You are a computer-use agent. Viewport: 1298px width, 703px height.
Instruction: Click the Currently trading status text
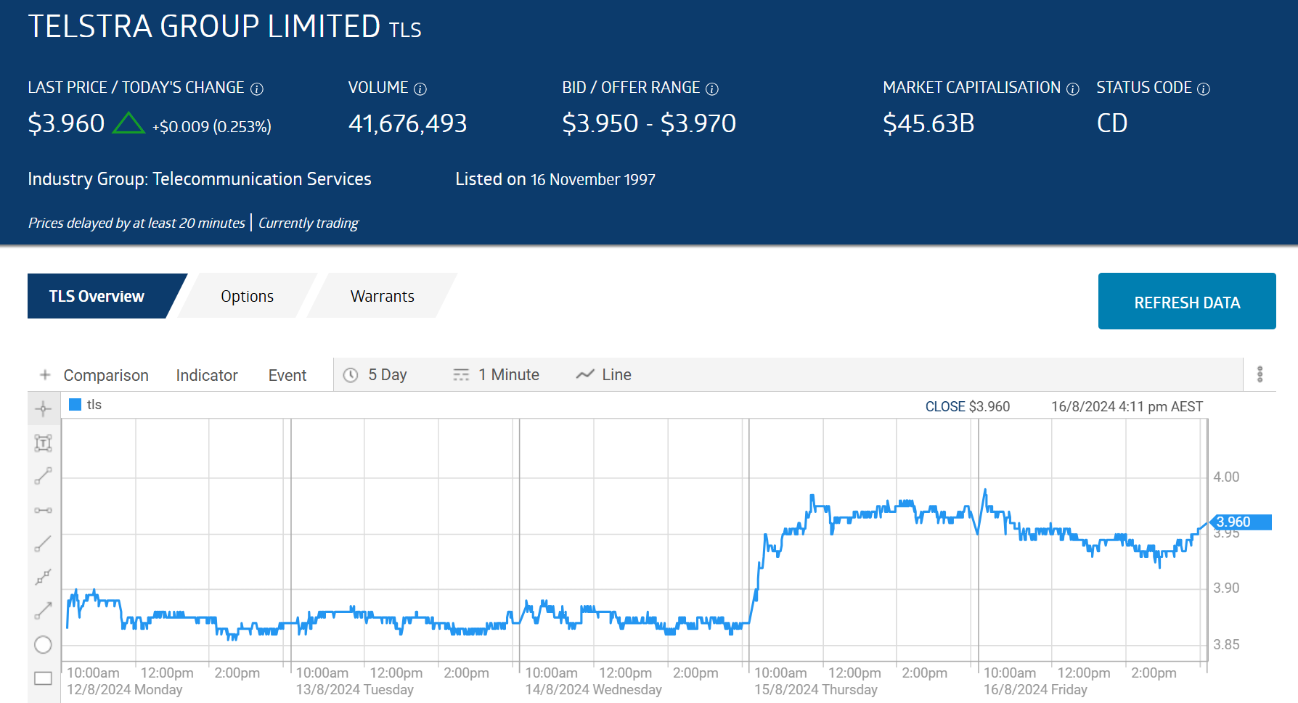(309, 223)
